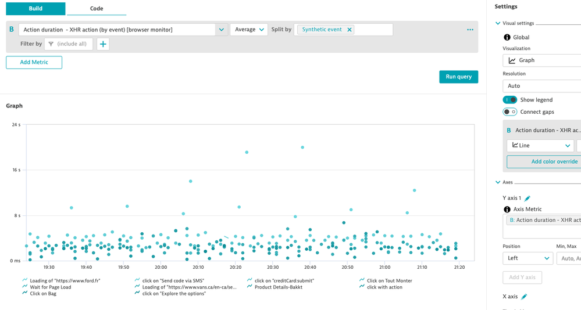The image size is (581, 310).
Task: Click legend icon for Click on Bag
Action: tap(25, 293)
